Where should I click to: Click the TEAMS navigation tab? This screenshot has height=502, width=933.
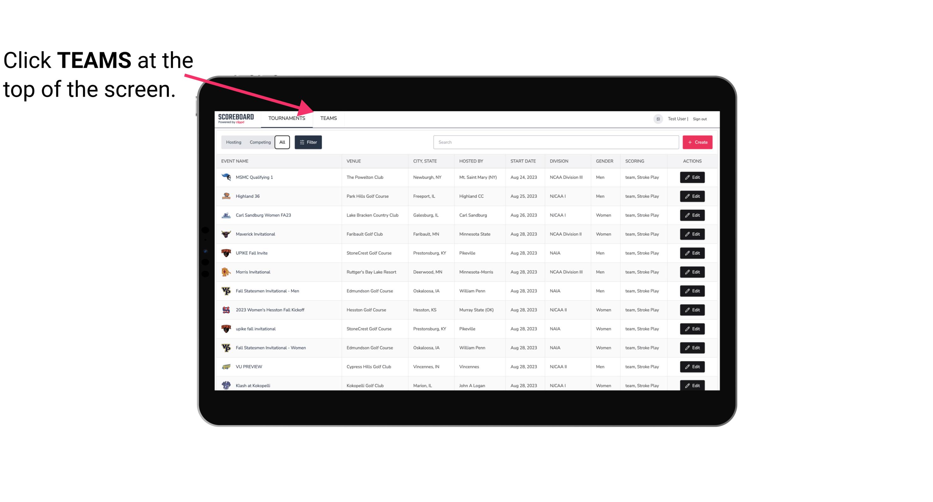(328, 119)
